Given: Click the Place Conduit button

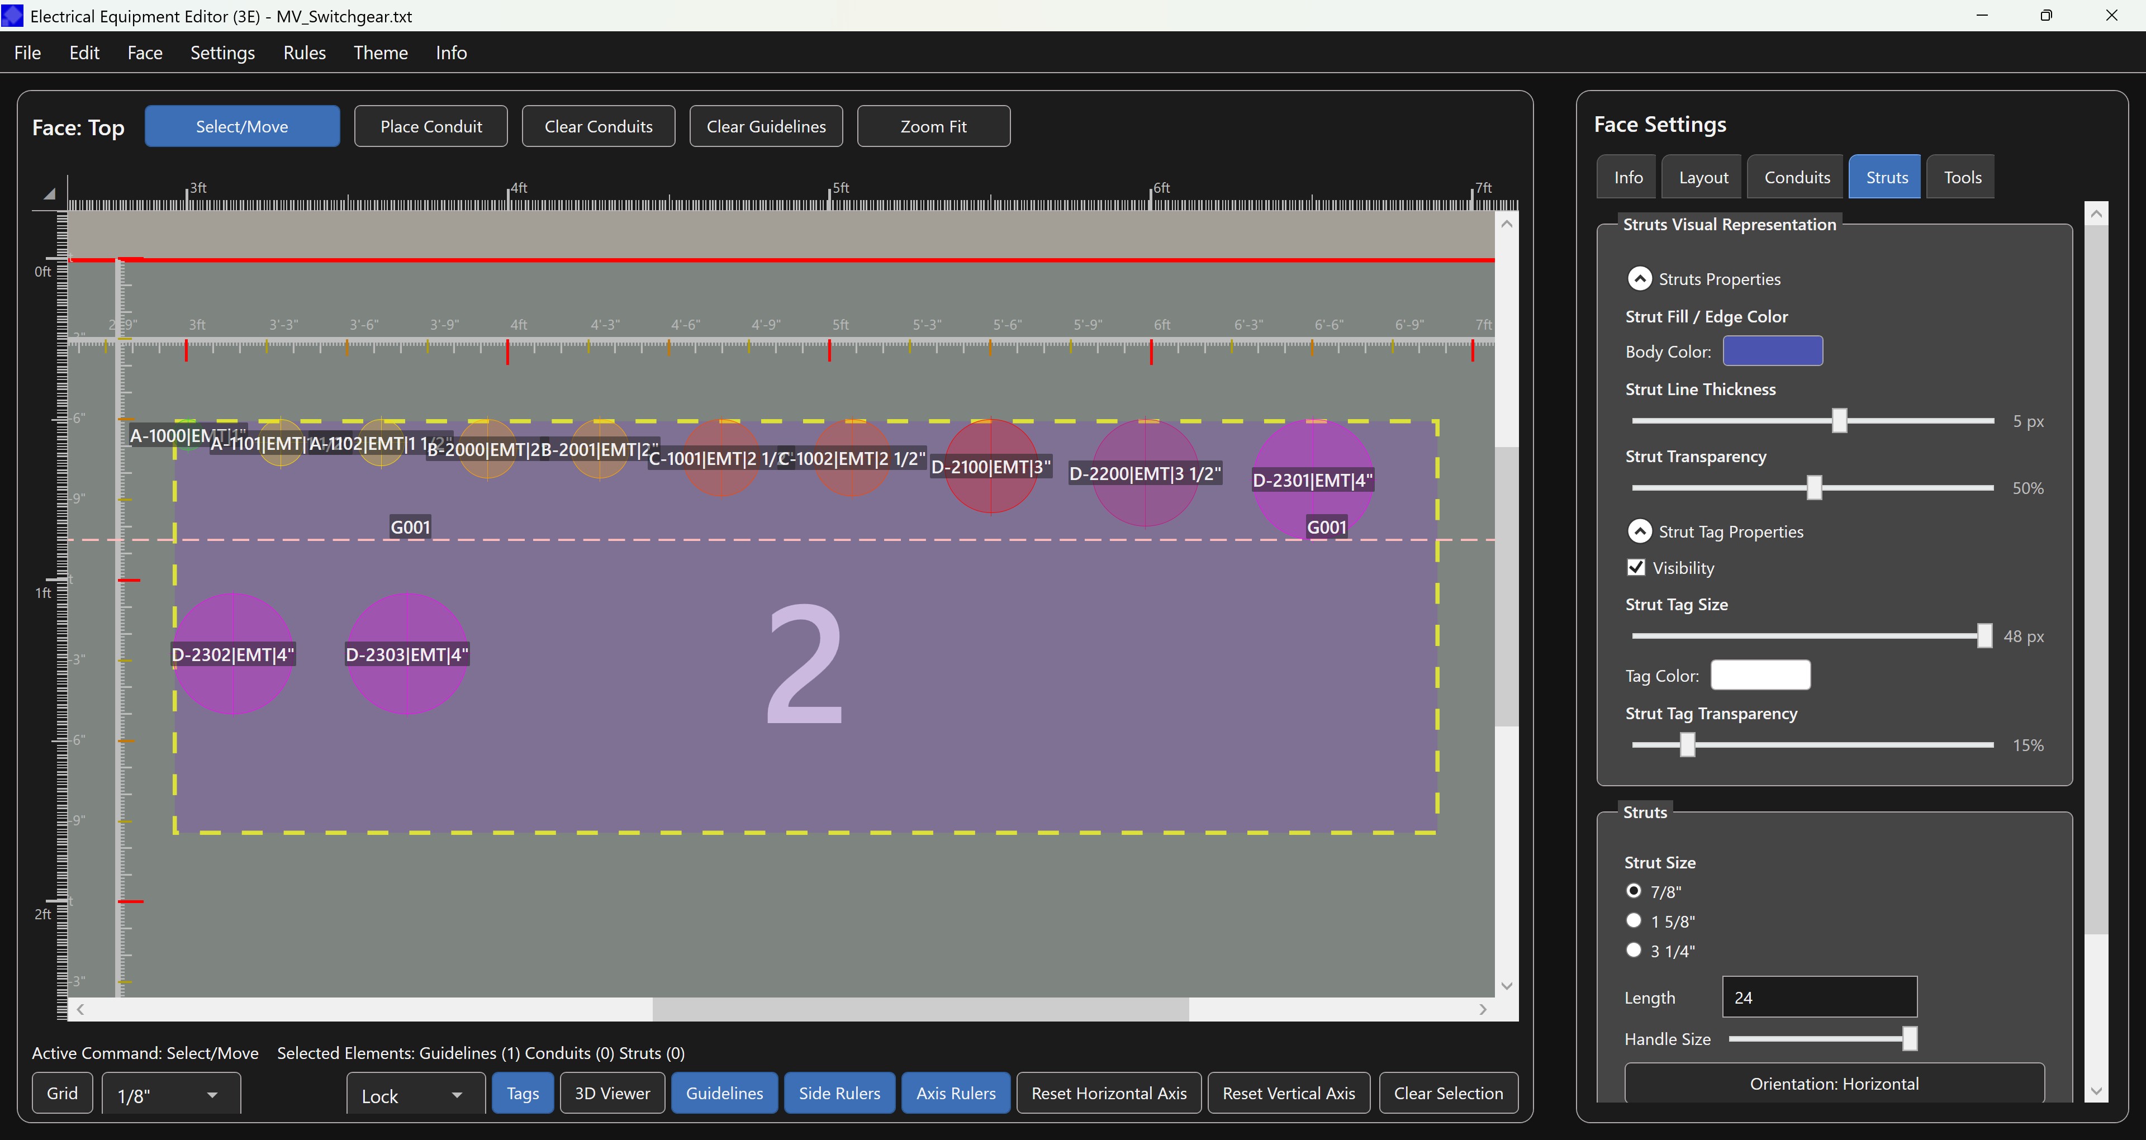Looking at the screenshot, I should coord(431,127).
